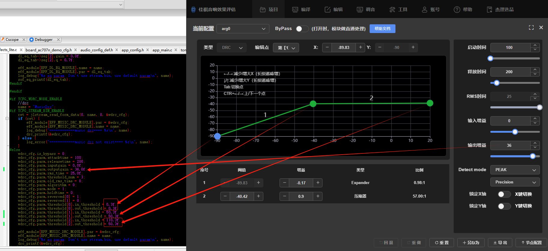Open the Detect mode PEAK dropdown
The height and width of the screenshot is (251, 548).
tap(515, 170)
